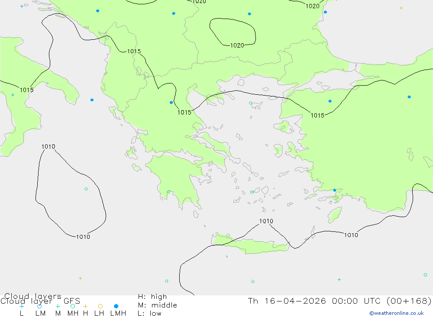Click the 'Th 16-04-2026 00:00 UTC (00+168)' timestamp
The width and height of the screenshot is (433, 317).
pyautogui.click(x=339, y=301)
